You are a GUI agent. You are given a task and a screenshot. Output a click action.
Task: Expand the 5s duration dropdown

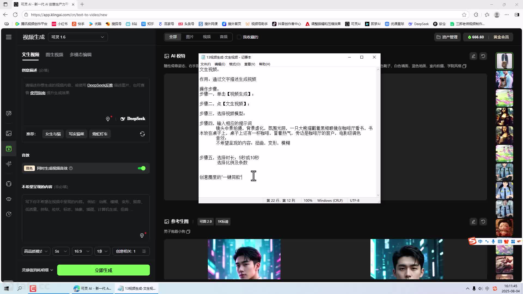click(61, 251)
